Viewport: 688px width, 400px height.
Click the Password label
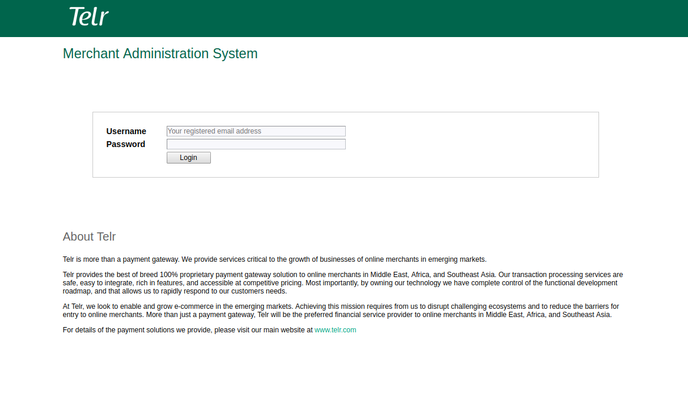click(x=125, y=144)
